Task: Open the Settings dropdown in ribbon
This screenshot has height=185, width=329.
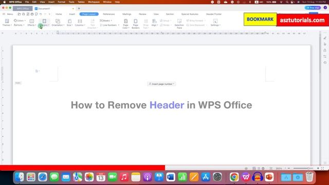Action: [x=215, y=23]
